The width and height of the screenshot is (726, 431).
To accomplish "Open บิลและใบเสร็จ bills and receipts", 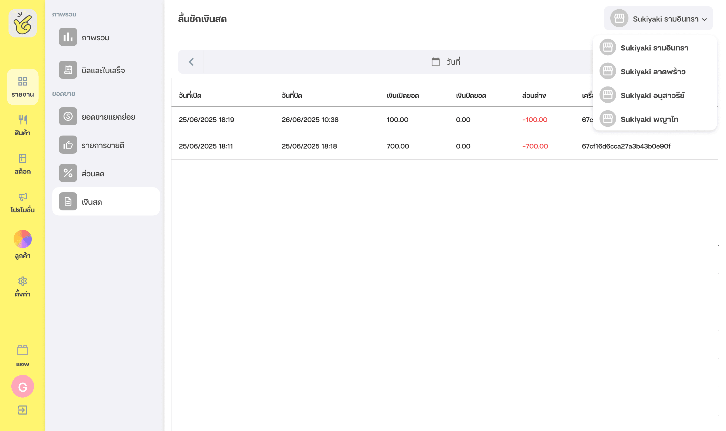I will 106,70.
